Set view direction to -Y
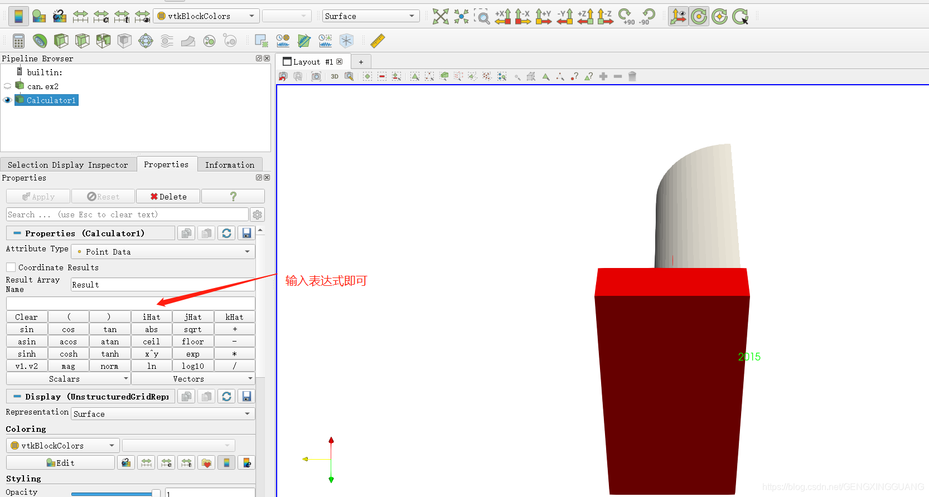Viewport: 929px width, 497px height. [x=564, y=16]
